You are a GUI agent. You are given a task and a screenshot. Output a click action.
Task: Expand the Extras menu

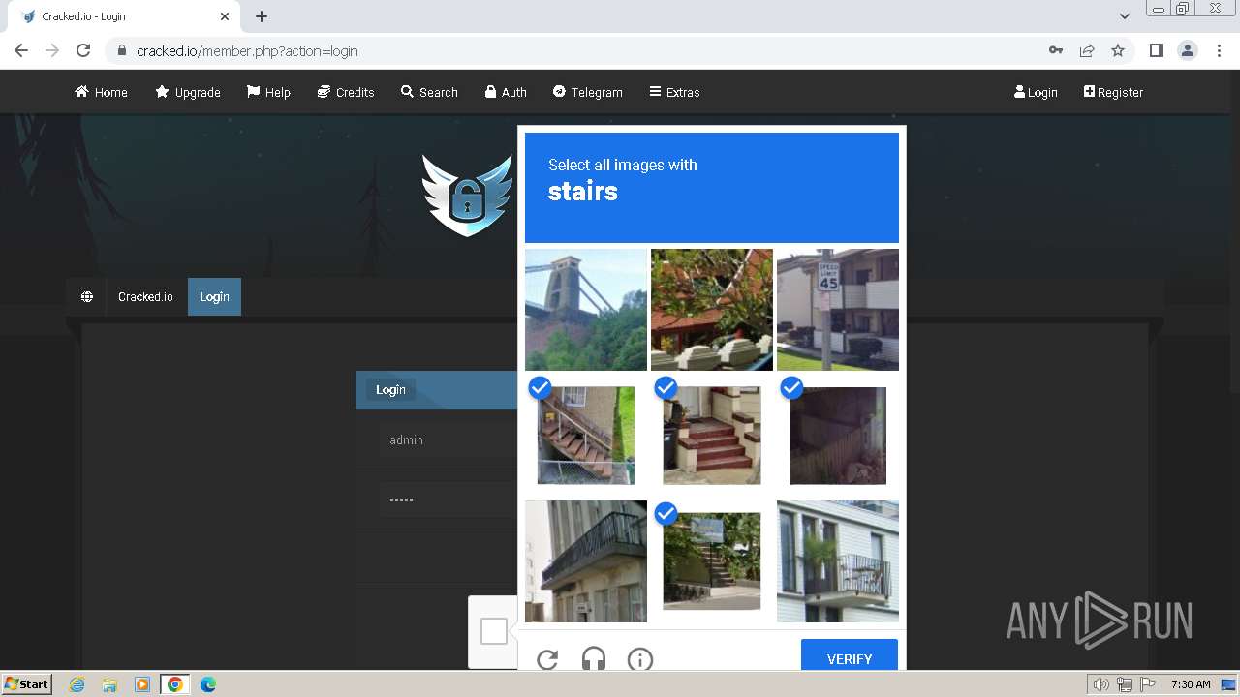point(674,92)
